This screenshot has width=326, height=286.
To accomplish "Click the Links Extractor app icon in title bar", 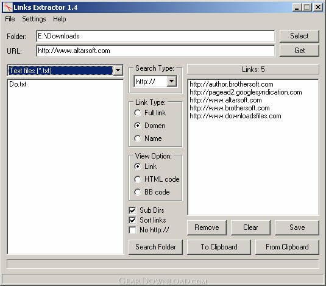I will point(8,7).
